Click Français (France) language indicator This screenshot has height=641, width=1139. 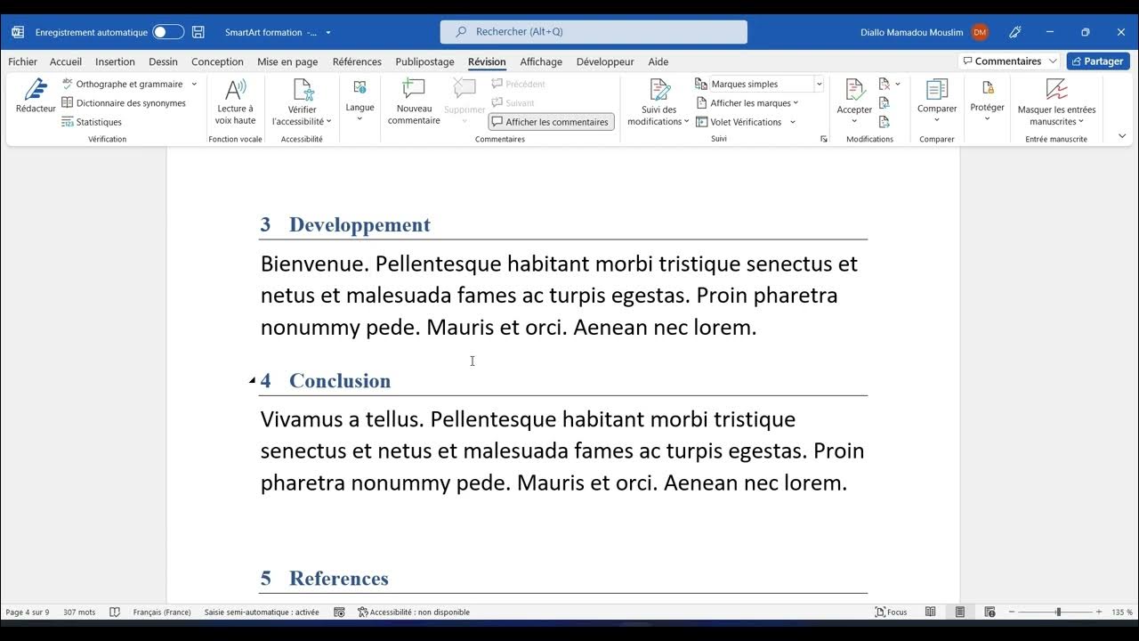point(162,613)
